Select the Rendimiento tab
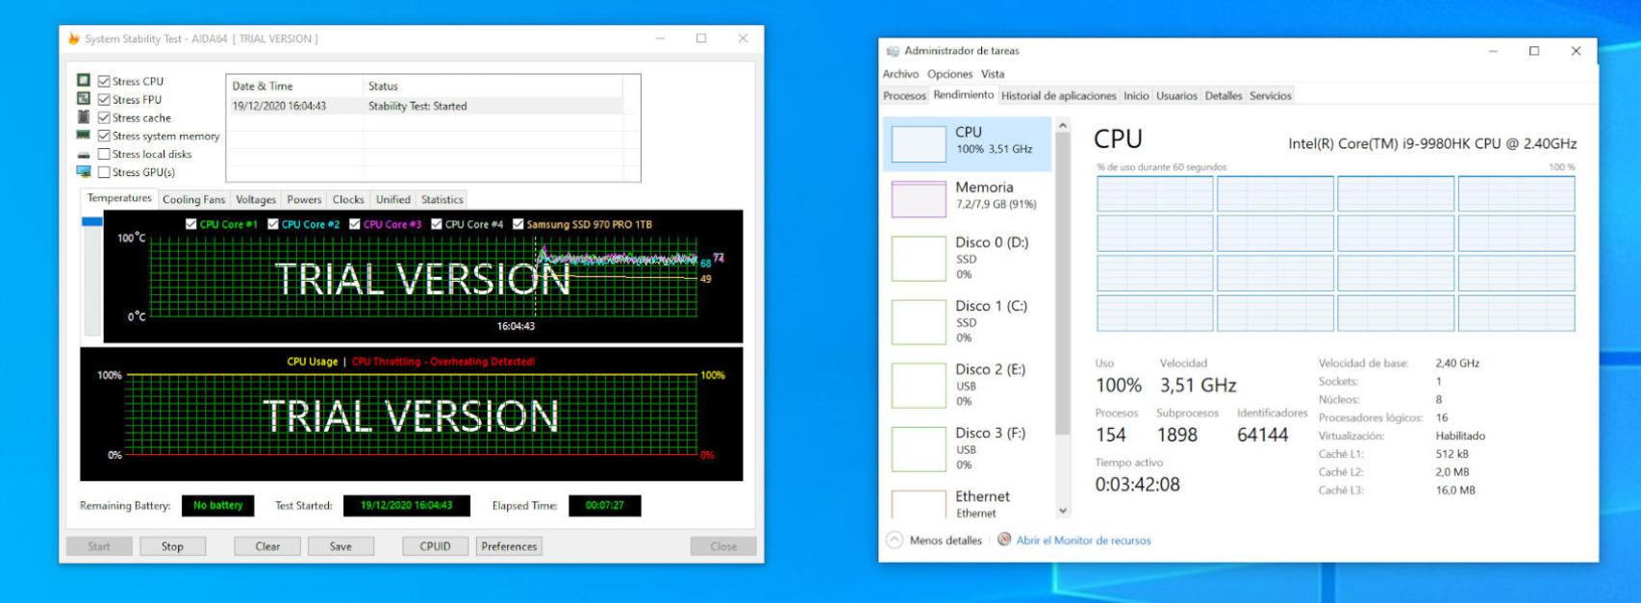 tap(964, 94)
